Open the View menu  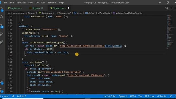click(31, 2)
